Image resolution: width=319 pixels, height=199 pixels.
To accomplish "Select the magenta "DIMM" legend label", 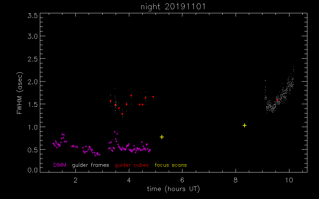I will pos(60,165).
